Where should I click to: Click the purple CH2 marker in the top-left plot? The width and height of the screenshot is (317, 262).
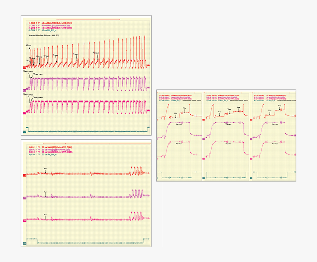[24, 90]
